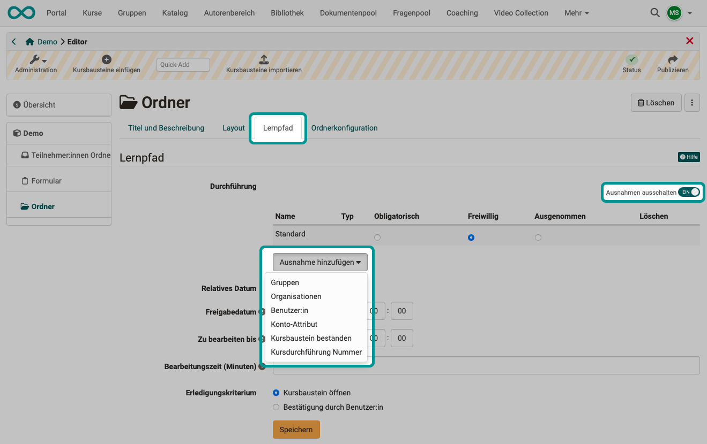This screenshot has width=707, height=444.
Task: Select Ausgenommen radio for Standard row
Action: tap(538, 238)
